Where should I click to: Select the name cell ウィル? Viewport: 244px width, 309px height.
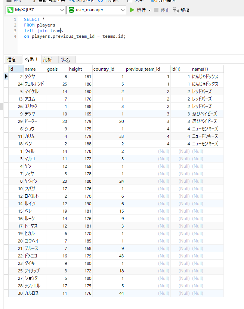pos(35,151)
